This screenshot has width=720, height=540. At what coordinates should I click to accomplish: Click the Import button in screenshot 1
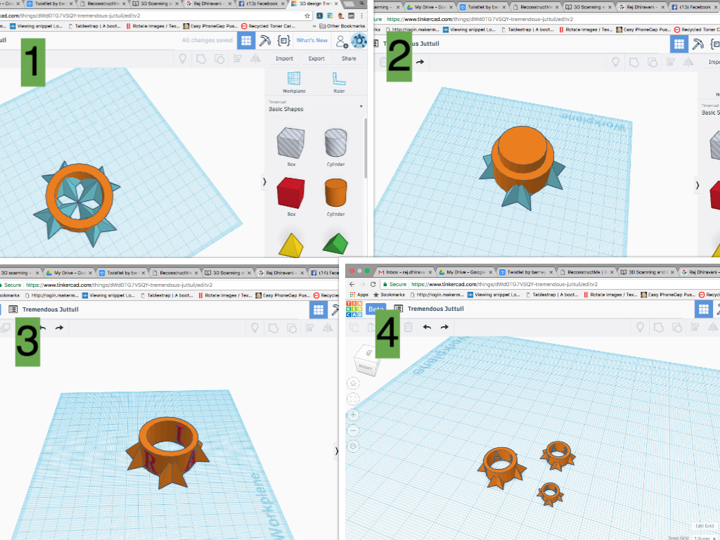pyautogui.click(x=284, y=58)
